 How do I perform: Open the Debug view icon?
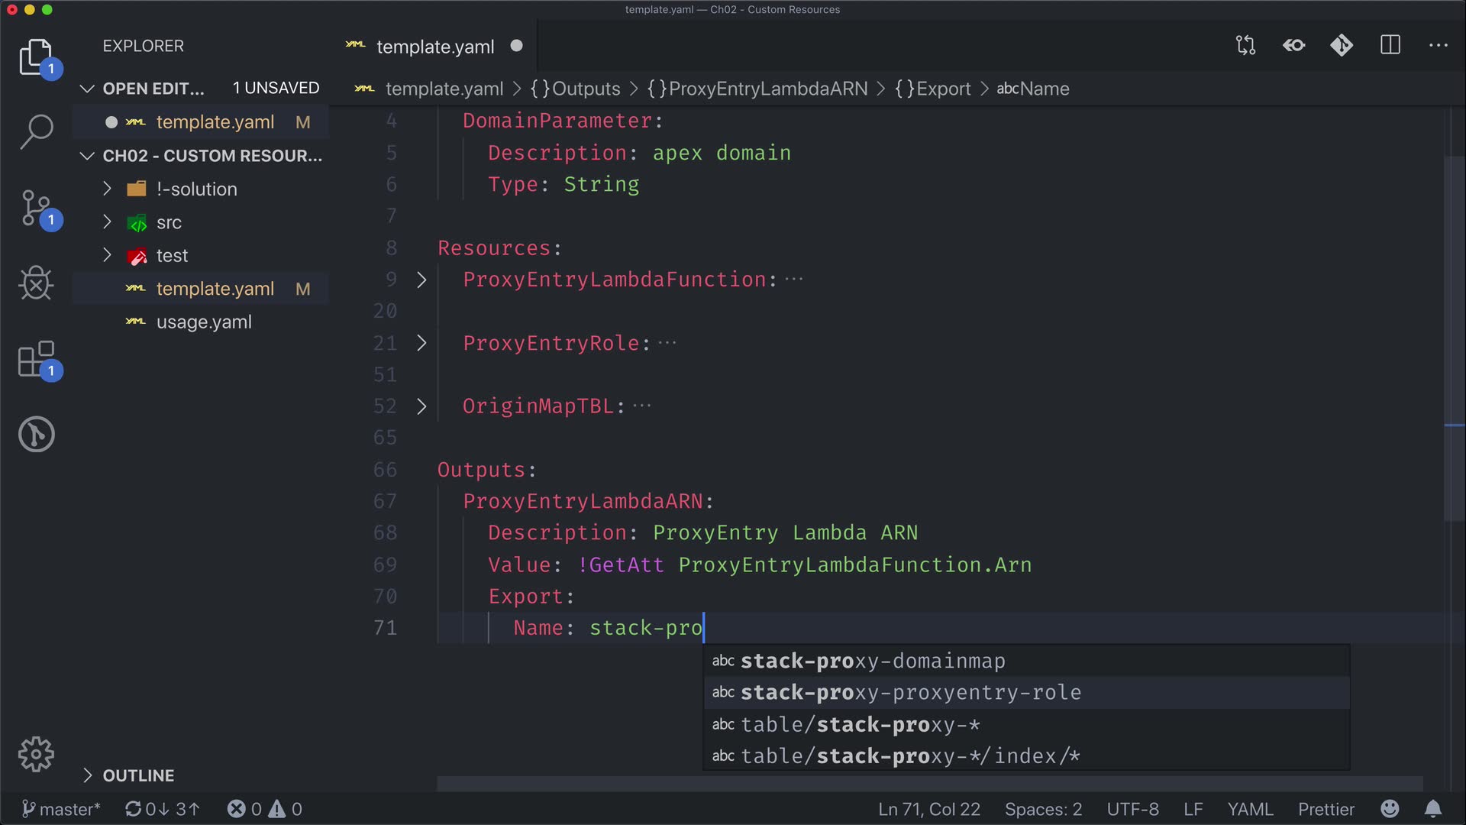tap(36, 283)
